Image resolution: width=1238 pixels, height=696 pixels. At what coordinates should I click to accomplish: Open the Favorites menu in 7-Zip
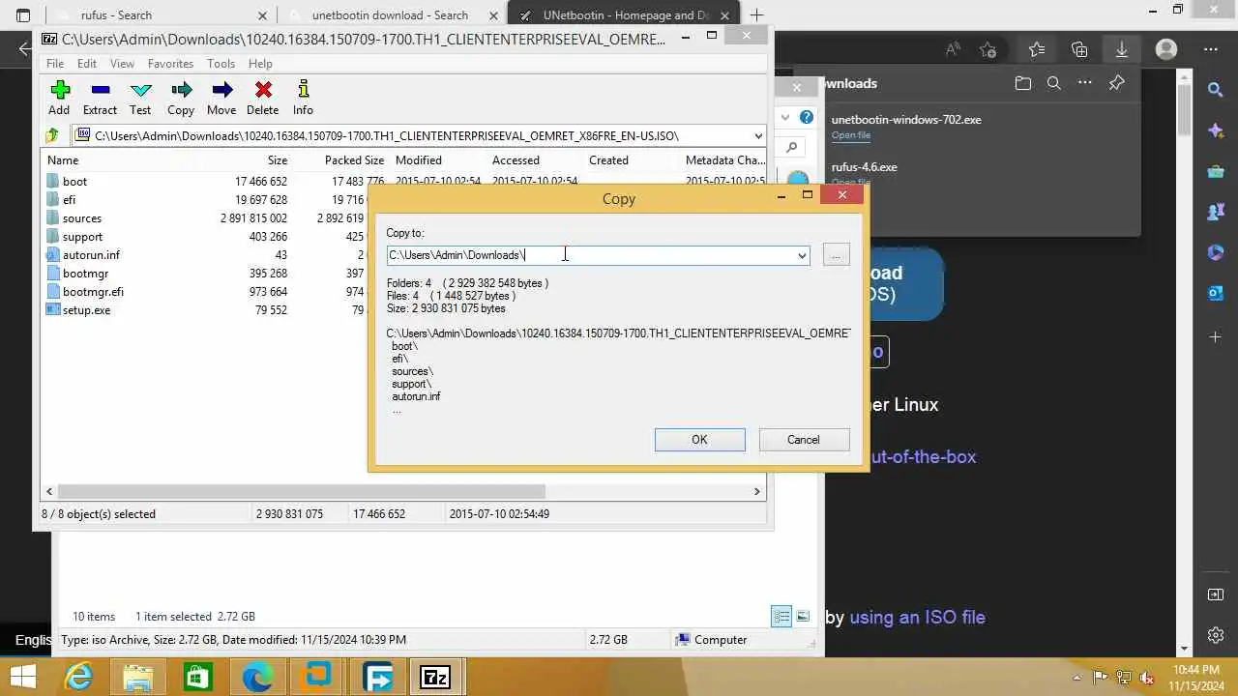point(170,64)
